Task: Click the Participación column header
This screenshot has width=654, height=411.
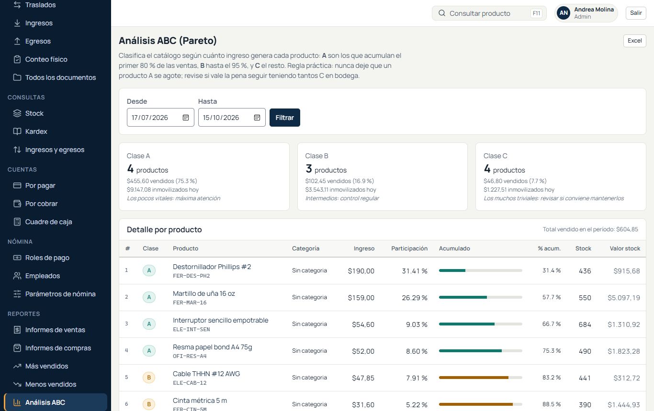Action: [x=409, y=249]
